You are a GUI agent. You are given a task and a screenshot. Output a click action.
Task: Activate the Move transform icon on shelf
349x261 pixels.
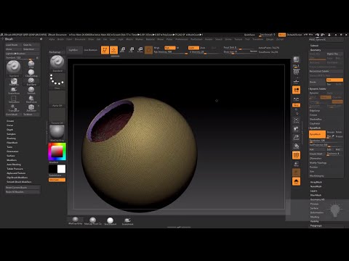pos(123,50)
